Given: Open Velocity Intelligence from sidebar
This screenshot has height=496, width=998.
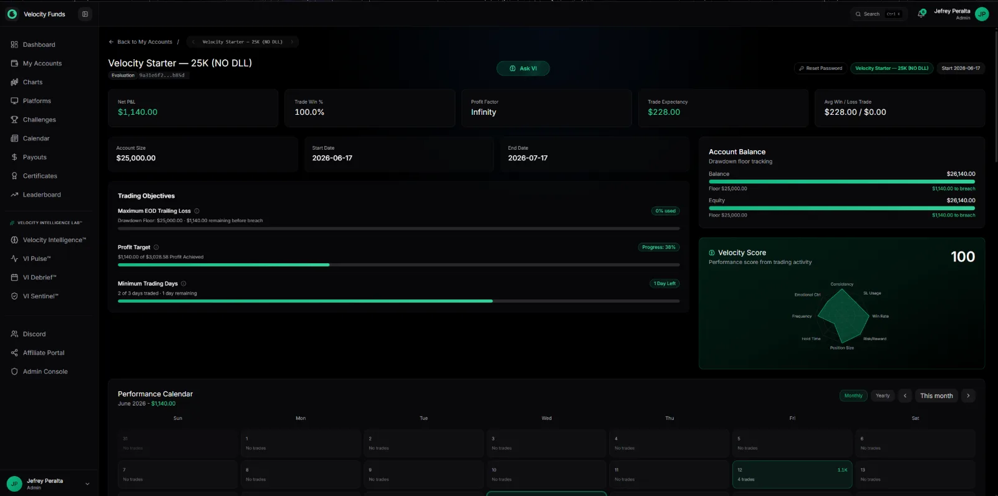Looking at the screenshot, I should pos(49,240).
